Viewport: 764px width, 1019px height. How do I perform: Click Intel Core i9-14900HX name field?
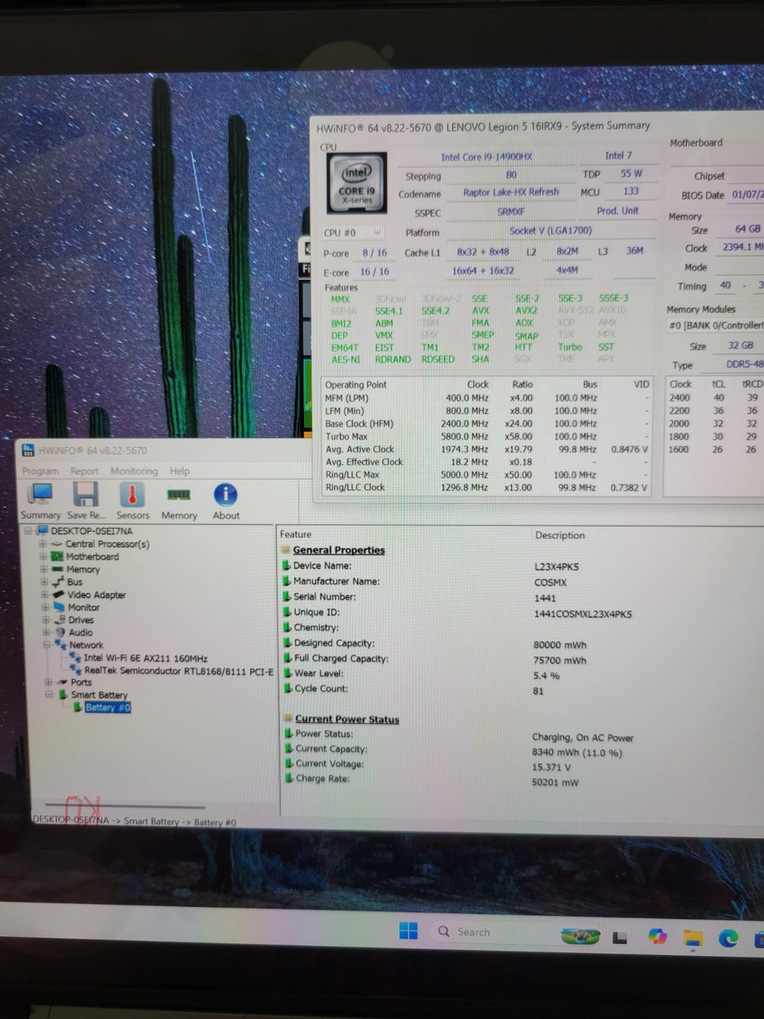487,157
